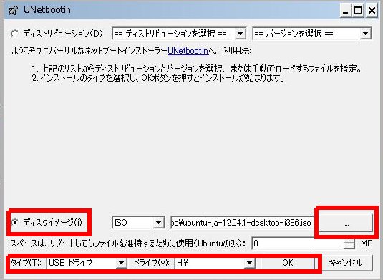The image size is (383, 280).
Task: Click the OK button
Action: coord(288,263)
